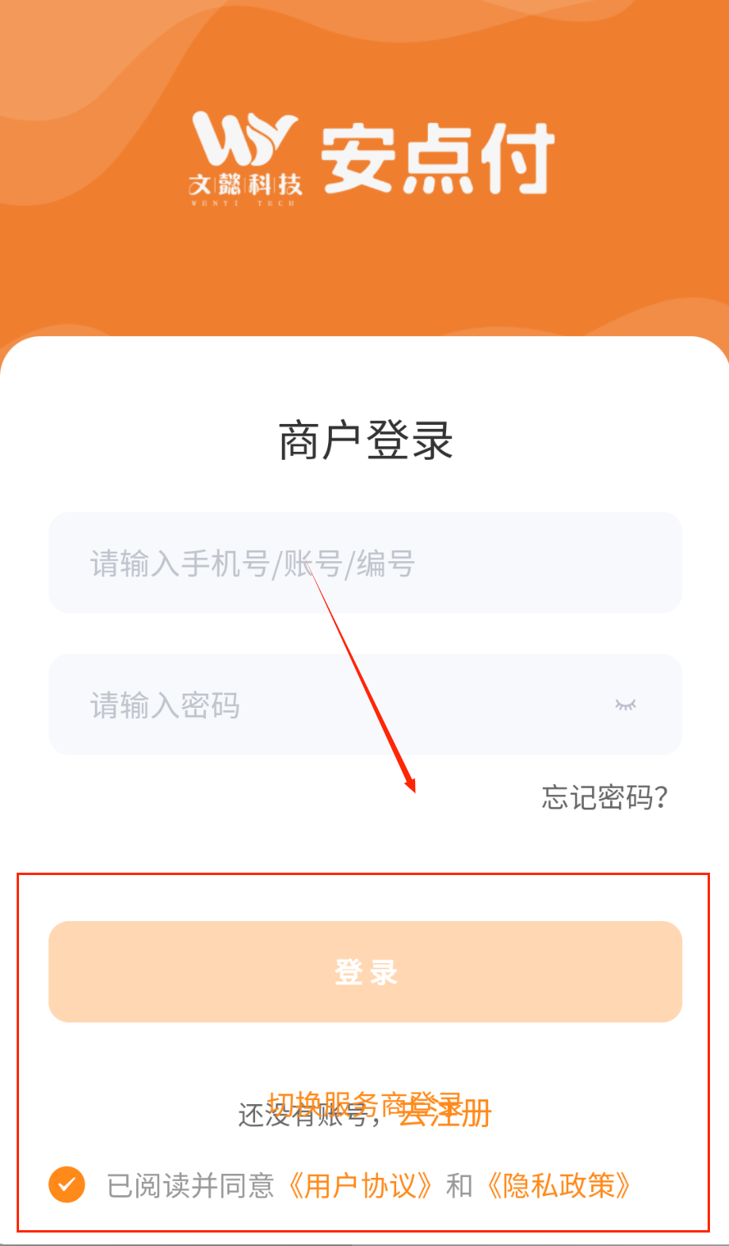Image resolution: width=729 pixels, height=1246 pixels.
Task: Click the 商户登录 heading
Action: coord(365,441)
